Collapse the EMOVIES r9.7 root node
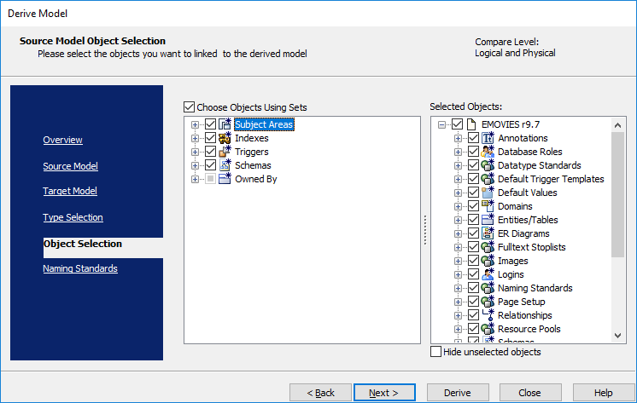 pos(441,124)
